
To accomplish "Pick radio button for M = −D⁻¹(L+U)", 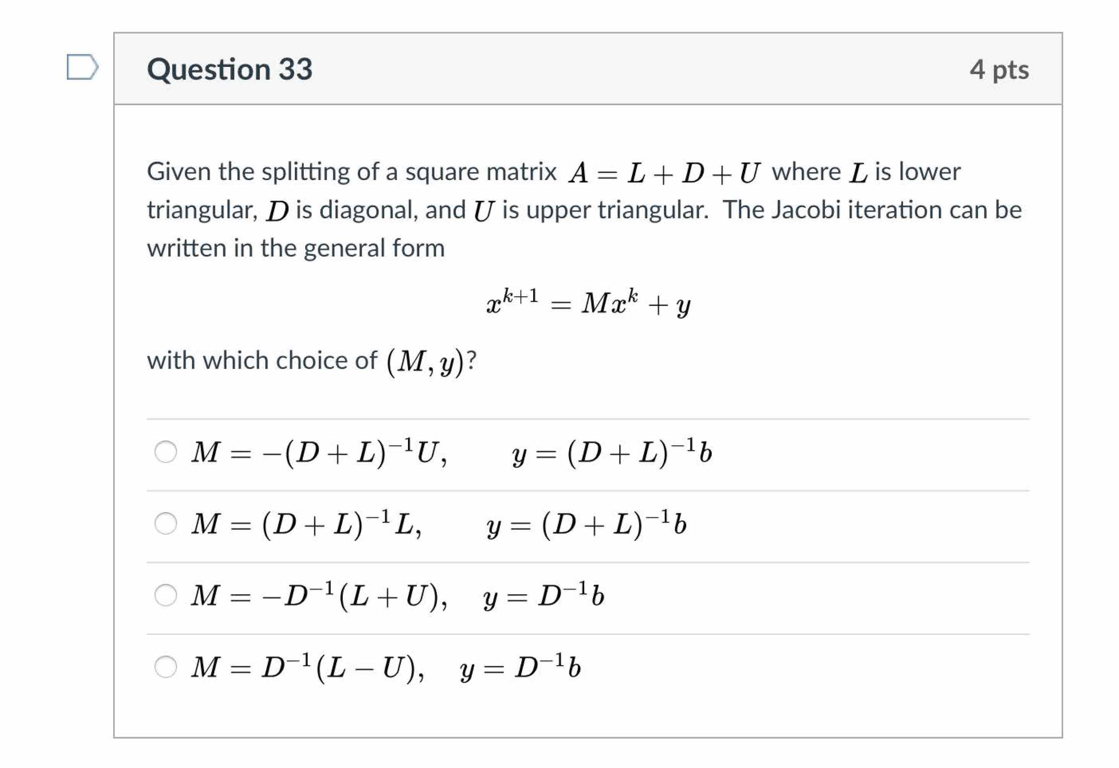I will pyautogui.click(x=166, y=595).
